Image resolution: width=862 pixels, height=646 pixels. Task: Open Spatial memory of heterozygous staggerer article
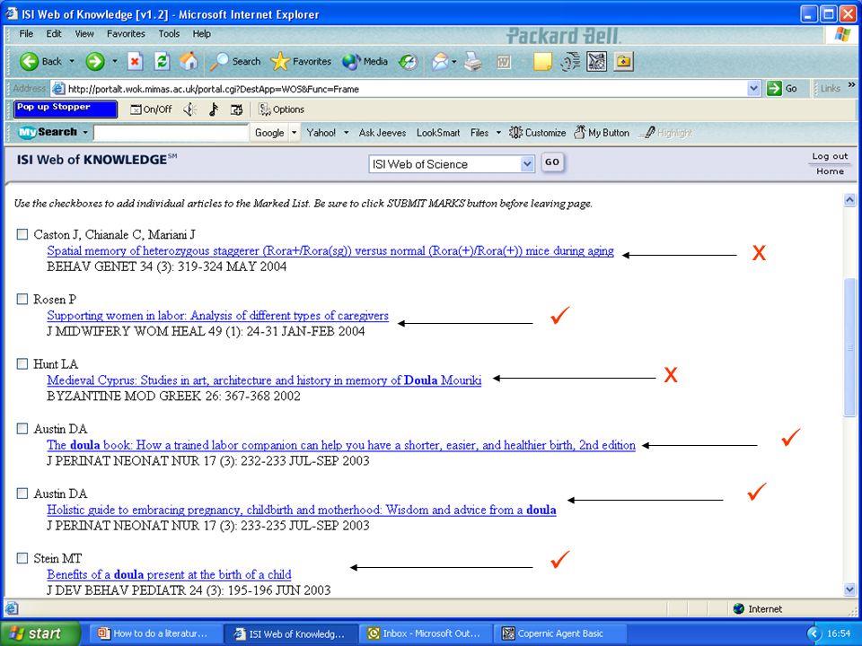point(330,251)
